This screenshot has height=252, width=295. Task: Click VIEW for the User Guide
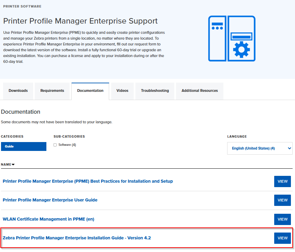point(282,200)
